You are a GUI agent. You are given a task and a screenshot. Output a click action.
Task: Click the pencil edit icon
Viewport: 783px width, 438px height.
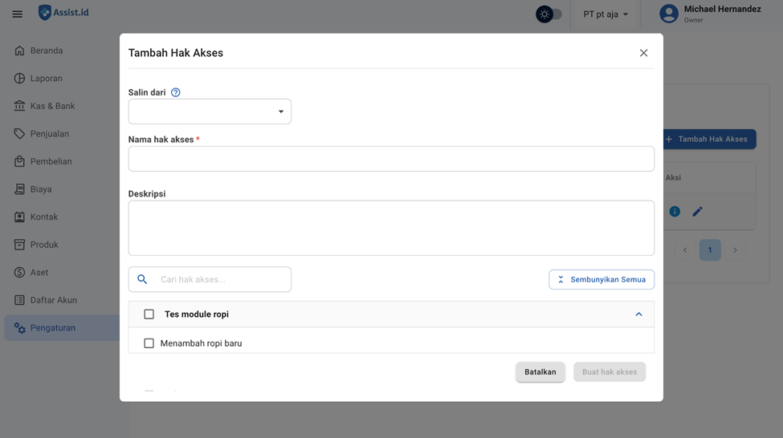coord(697,212)
